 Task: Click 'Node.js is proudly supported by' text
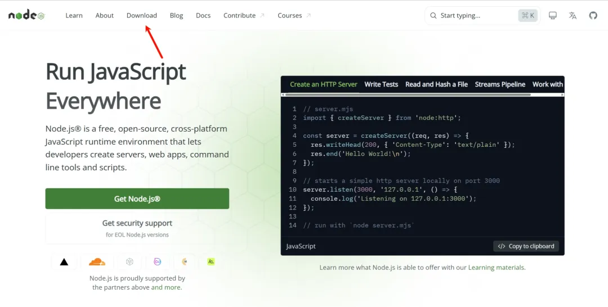tap(137, 278)
